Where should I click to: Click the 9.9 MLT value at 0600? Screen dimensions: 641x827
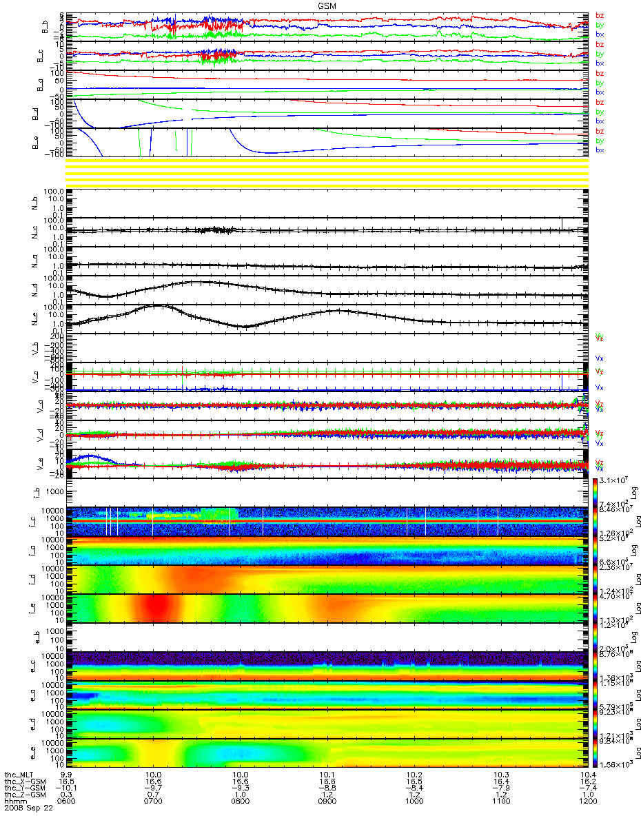(x=67, y=774)
